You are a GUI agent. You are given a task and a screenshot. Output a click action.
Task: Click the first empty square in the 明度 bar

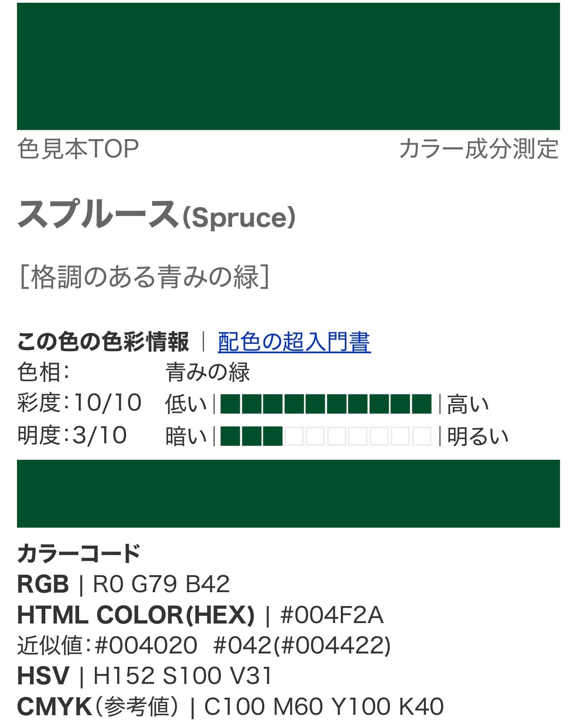(294, 436)
